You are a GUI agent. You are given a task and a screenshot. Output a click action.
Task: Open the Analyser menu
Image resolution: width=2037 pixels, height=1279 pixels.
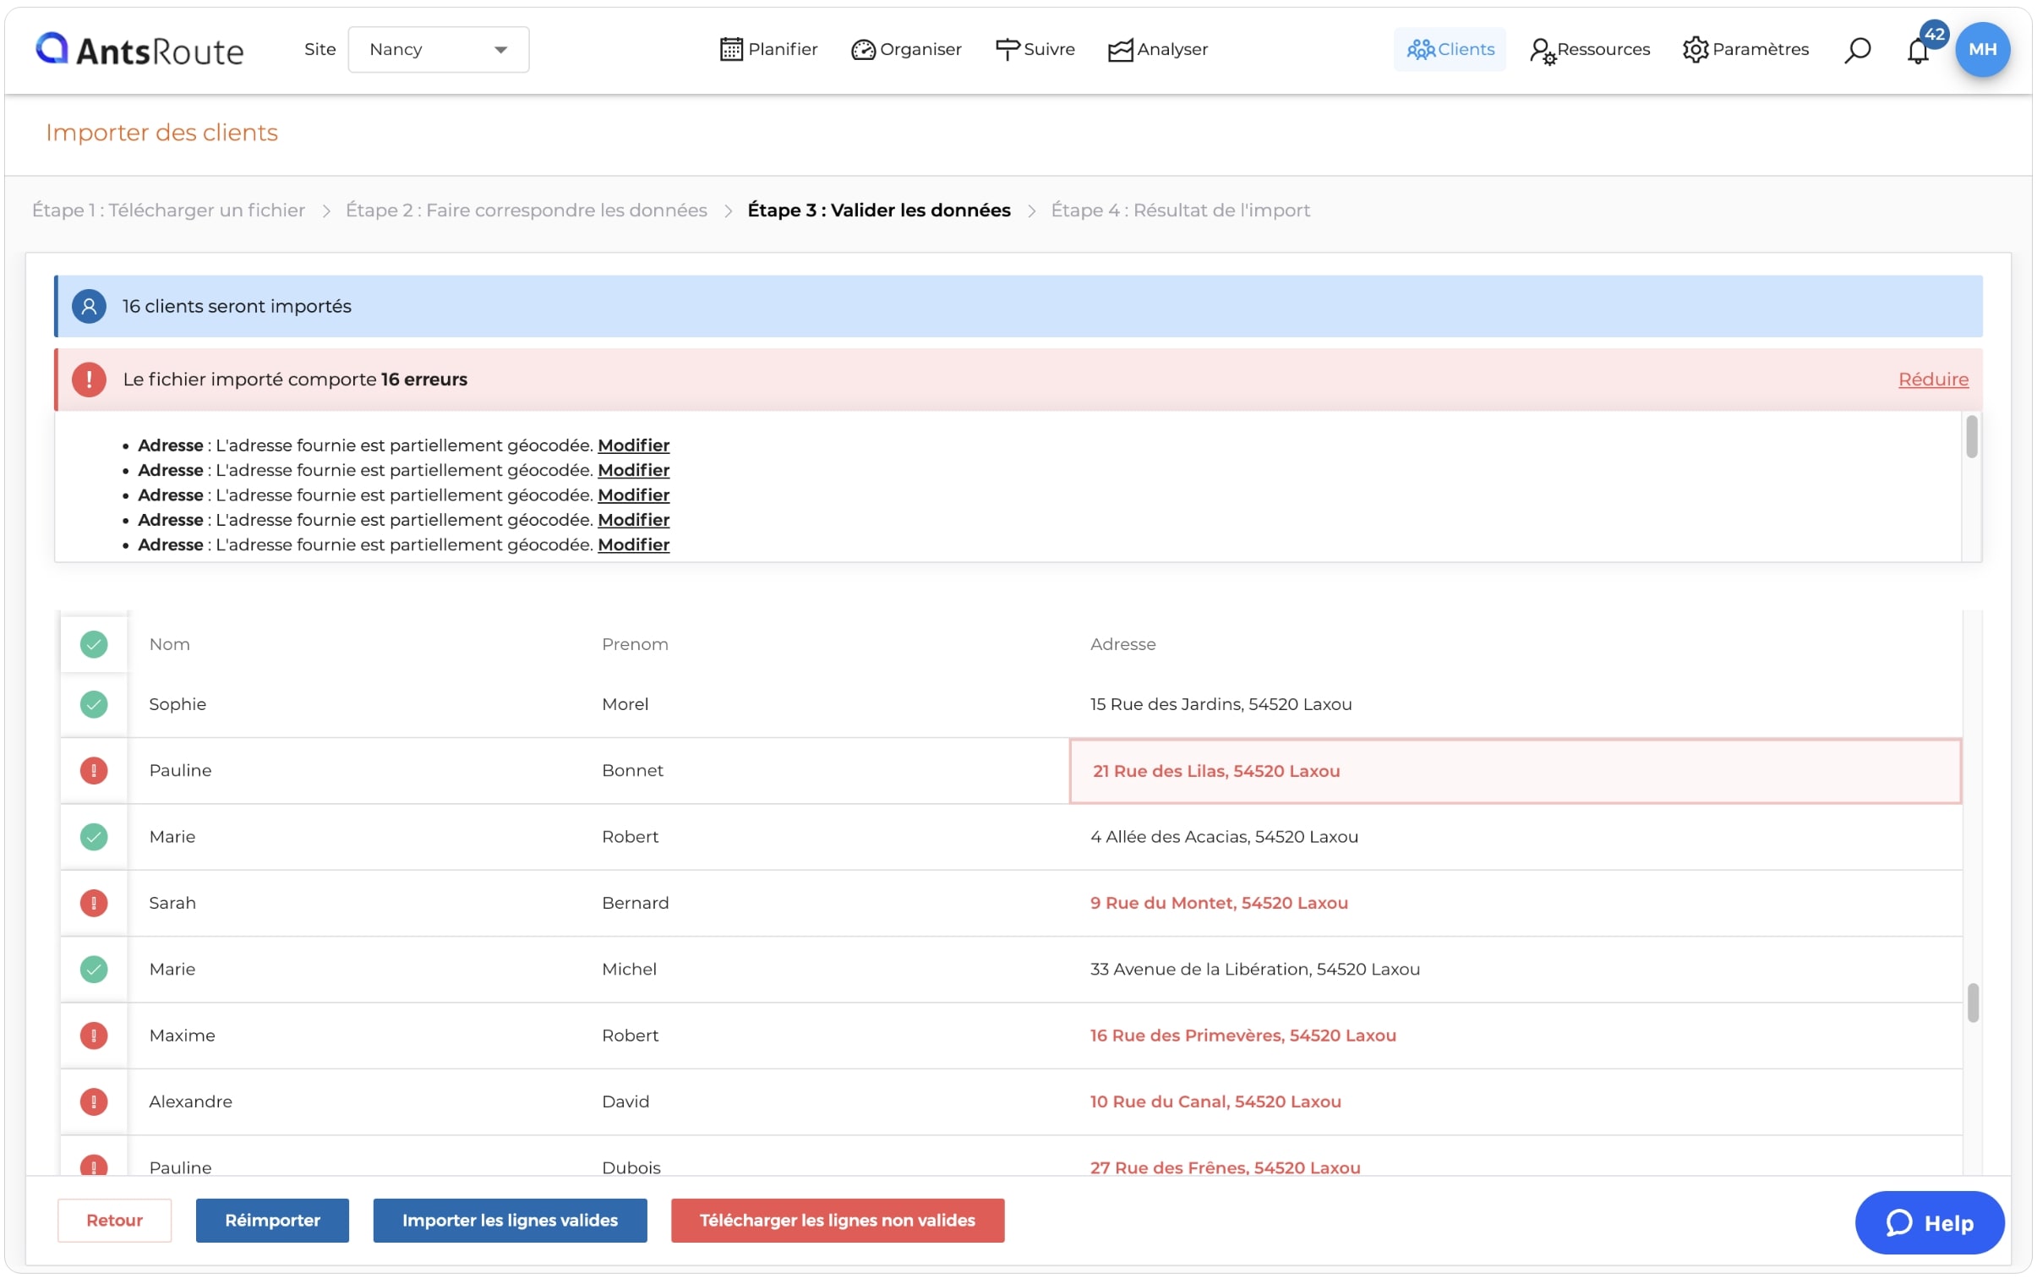click(x=1158, y=49)
